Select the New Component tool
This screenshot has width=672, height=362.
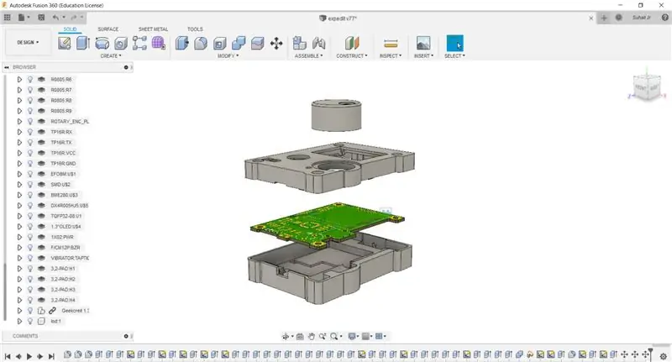[x=300, y=43]
